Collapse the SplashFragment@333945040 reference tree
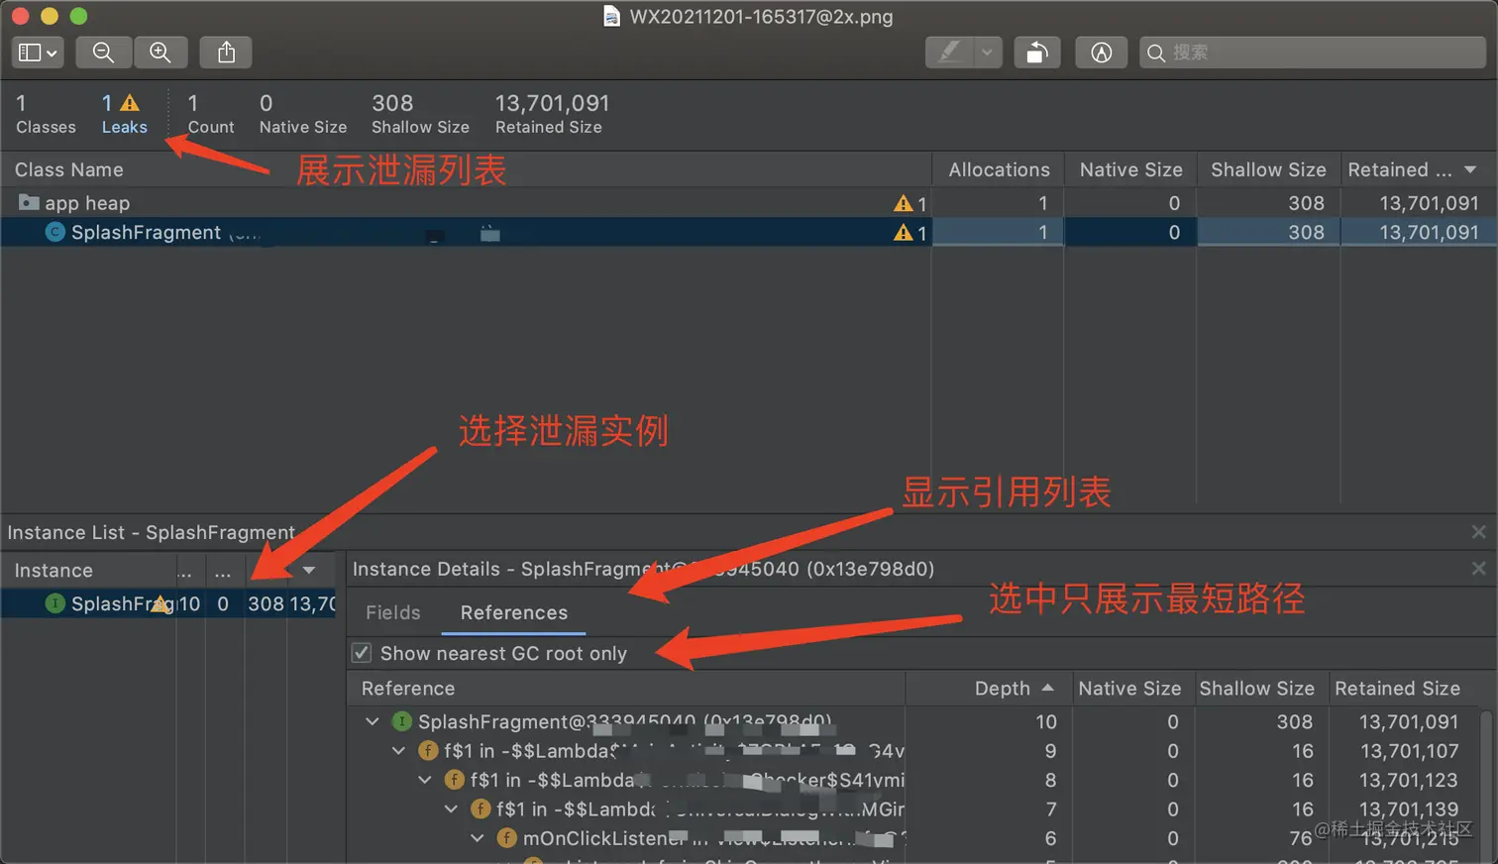The image size is (1498, 864). 372,721
